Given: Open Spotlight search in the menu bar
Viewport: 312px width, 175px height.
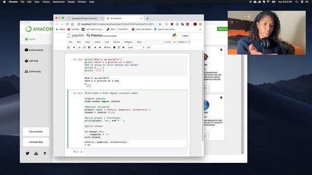Looking at the screenshot, I should click(296, 2).
